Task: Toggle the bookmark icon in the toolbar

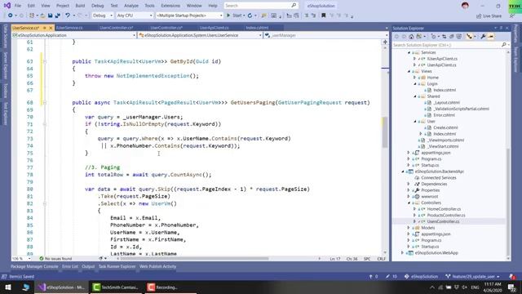Action: click(x=323, y=16)
